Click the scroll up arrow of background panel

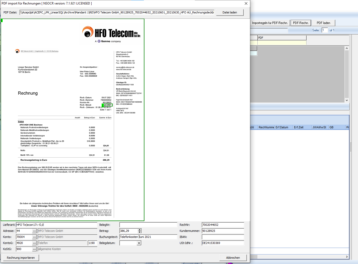pyautogui.click(x=347, y=48)
